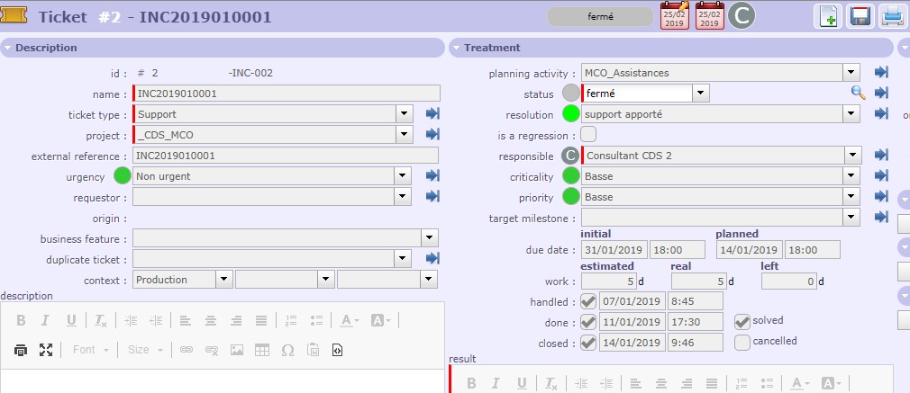Enable the 'is a regression' checkbox

(588, 135)
